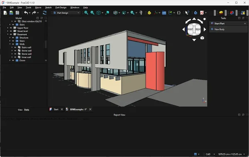Refresh/recompute the document
Viewport: 249px width, 157px height.
pyautogui.click(x=45, y=13)
